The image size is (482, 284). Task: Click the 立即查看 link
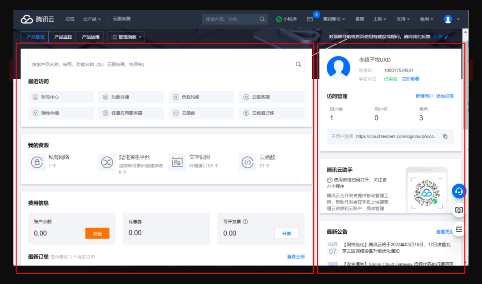coord(410,79)
